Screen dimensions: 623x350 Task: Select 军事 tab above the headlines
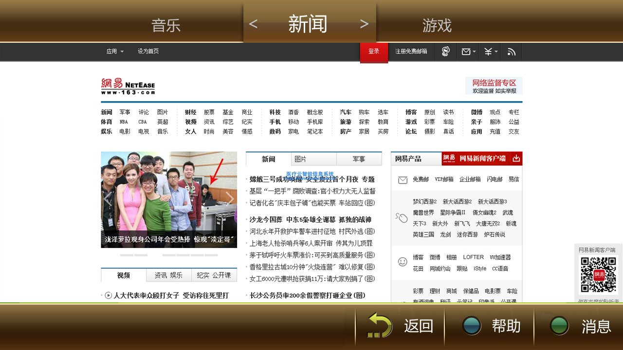(x=359, y=159)
